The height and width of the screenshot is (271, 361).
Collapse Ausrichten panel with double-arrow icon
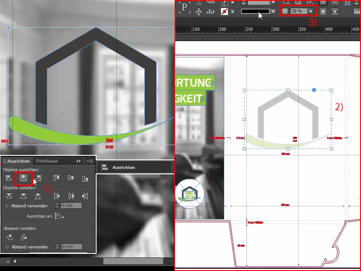79,161
